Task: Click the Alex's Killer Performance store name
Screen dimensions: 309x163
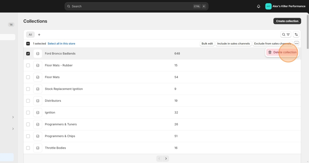Action: coord(289,6)
